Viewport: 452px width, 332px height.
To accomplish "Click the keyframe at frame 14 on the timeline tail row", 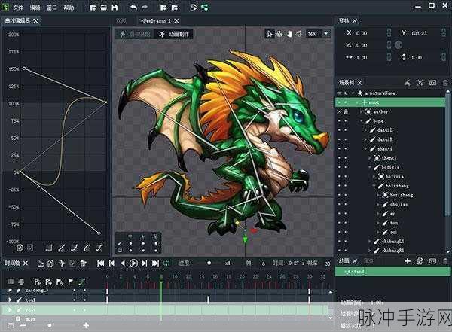I will [x=209, y=300].
